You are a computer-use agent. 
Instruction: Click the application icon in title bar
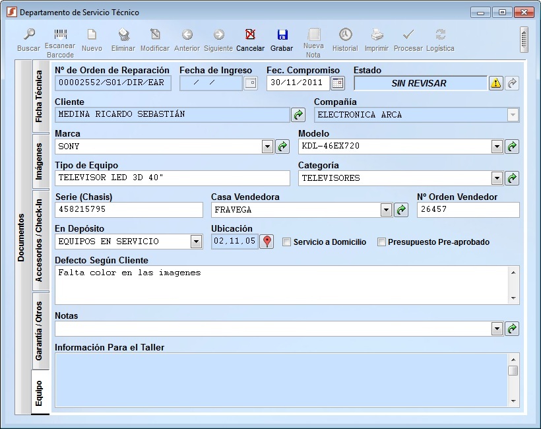(x=12, y=13)
